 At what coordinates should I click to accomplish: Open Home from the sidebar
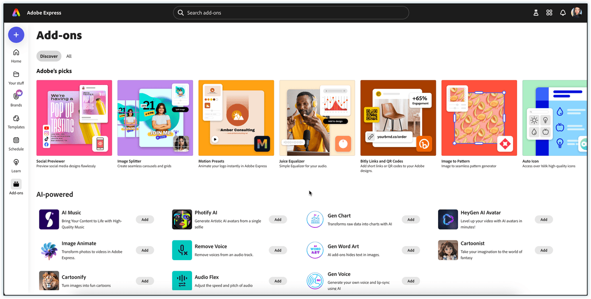click(16, 53)
